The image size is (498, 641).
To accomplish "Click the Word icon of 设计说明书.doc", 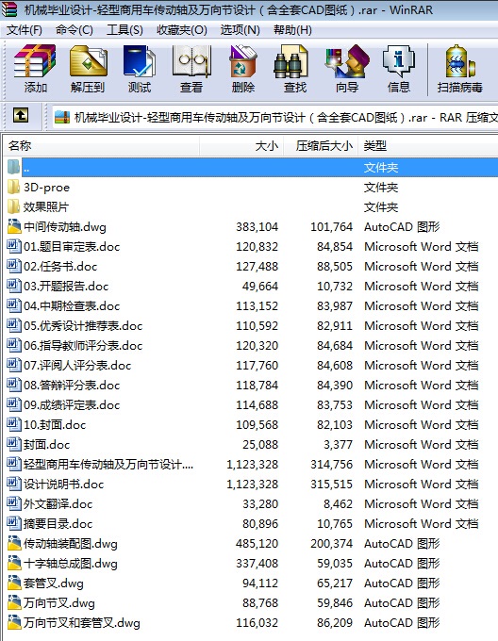I will [x=14, y=484].
